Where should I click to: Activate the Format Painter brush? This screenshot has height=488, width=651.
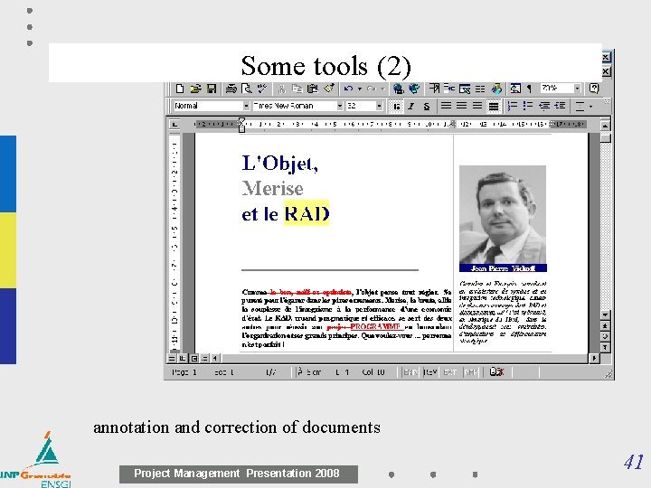[x=329, y=89]
